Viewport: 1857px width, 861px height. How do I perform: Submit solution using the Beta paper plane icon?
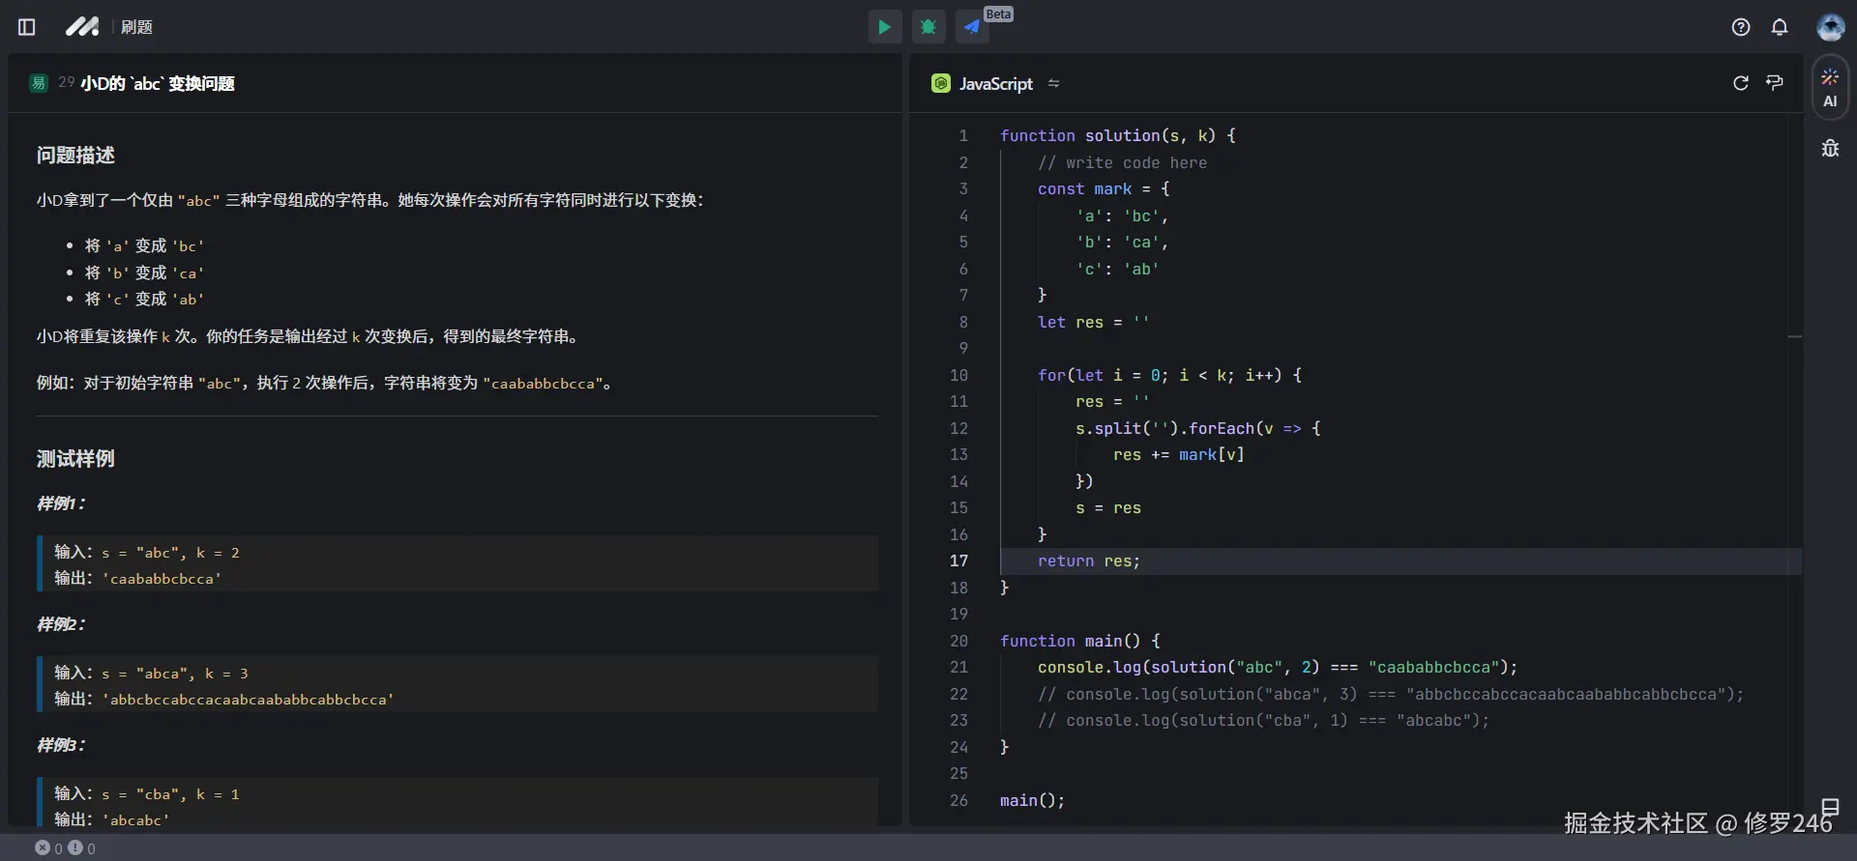[x=972, y=27]
